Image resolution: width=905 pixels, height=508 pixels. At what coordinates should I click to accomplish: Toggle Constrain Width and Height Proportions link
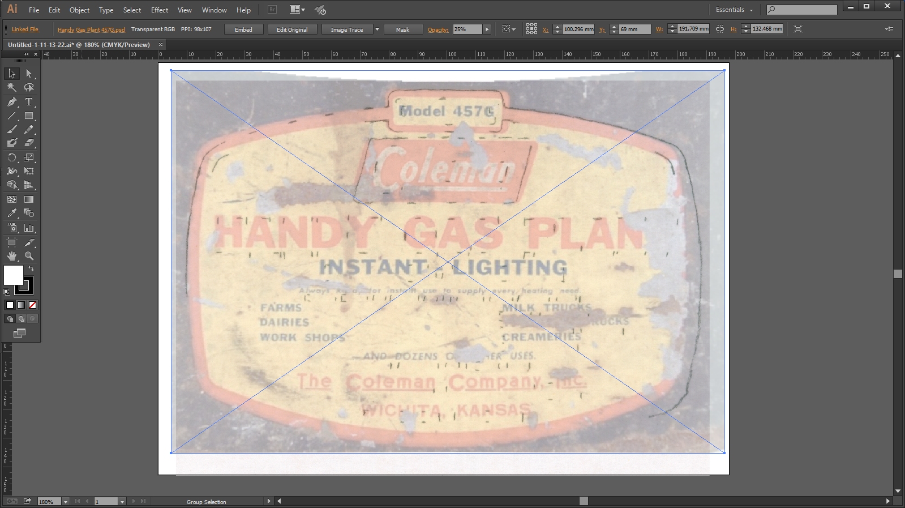click(720, 29)
